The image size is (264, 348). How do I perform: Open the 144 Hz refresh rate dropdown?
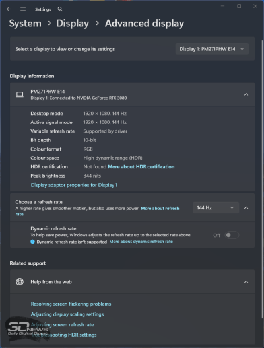click(216, 208)
